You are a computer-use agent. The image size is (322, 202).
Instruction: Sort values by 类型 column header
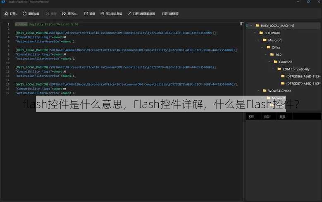click(267, 117)
